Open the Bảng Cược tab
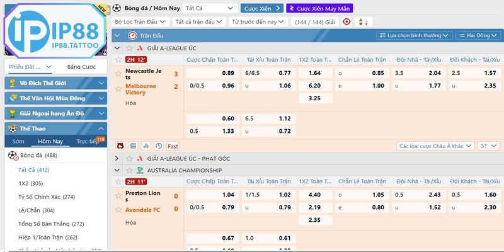Image resolution: width=504 pixels, height=252 pixels. (81, 66)
